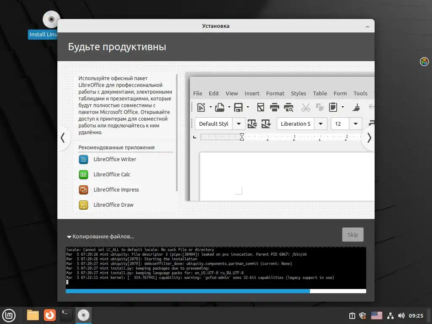Launch Firefox from the taskbar
The height and width of the screenshot is (324, 432).
(50, 315)
